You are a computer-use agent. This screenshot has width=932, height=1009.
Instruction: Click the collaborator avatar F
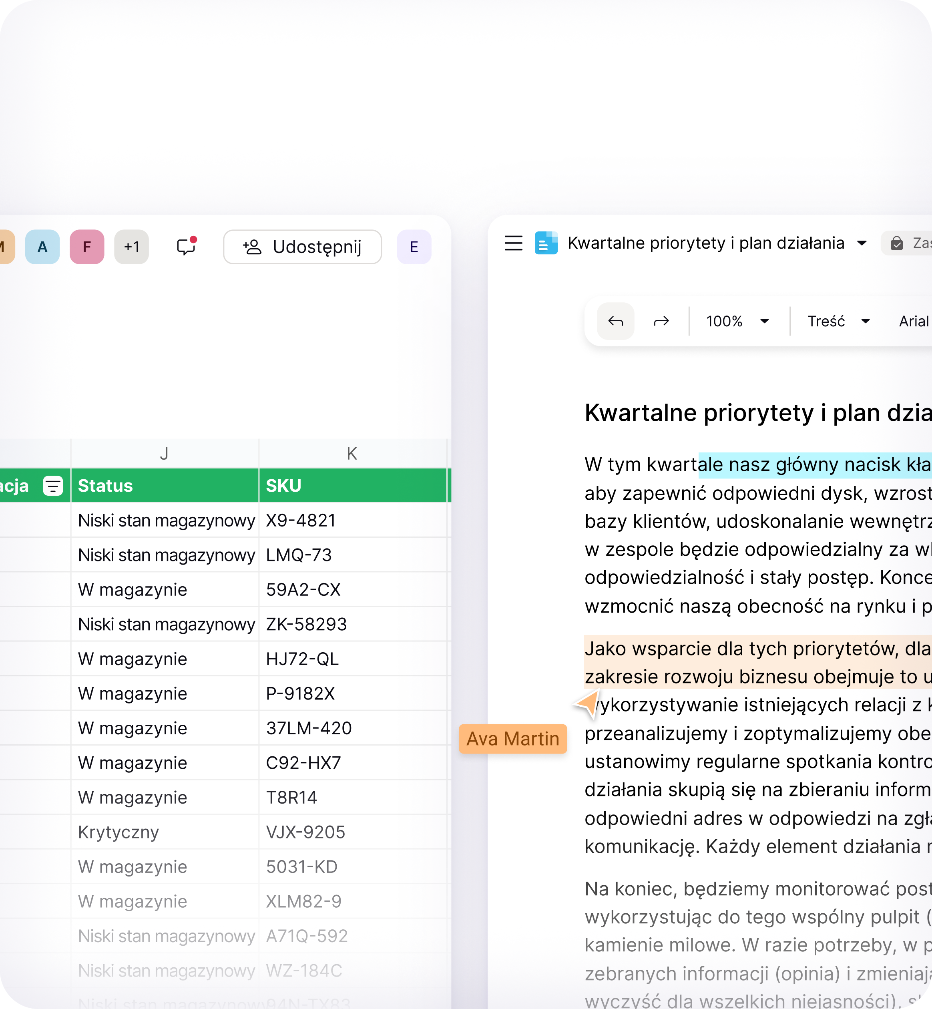tap(87, 247)
